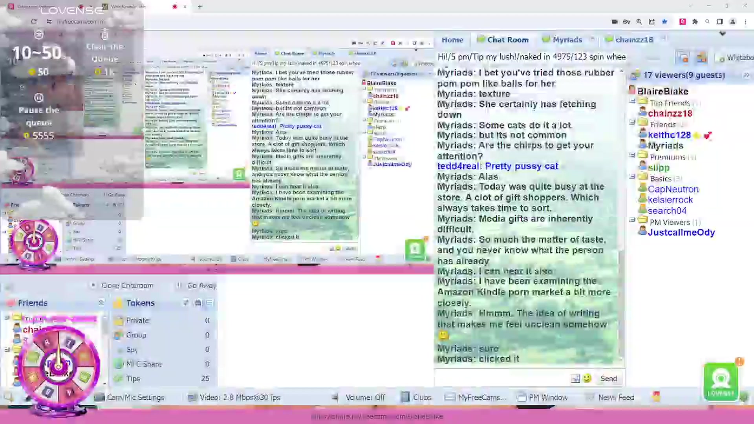Click the Tokens panel list icon
The image size is (754, 424).
coord(210,303)
